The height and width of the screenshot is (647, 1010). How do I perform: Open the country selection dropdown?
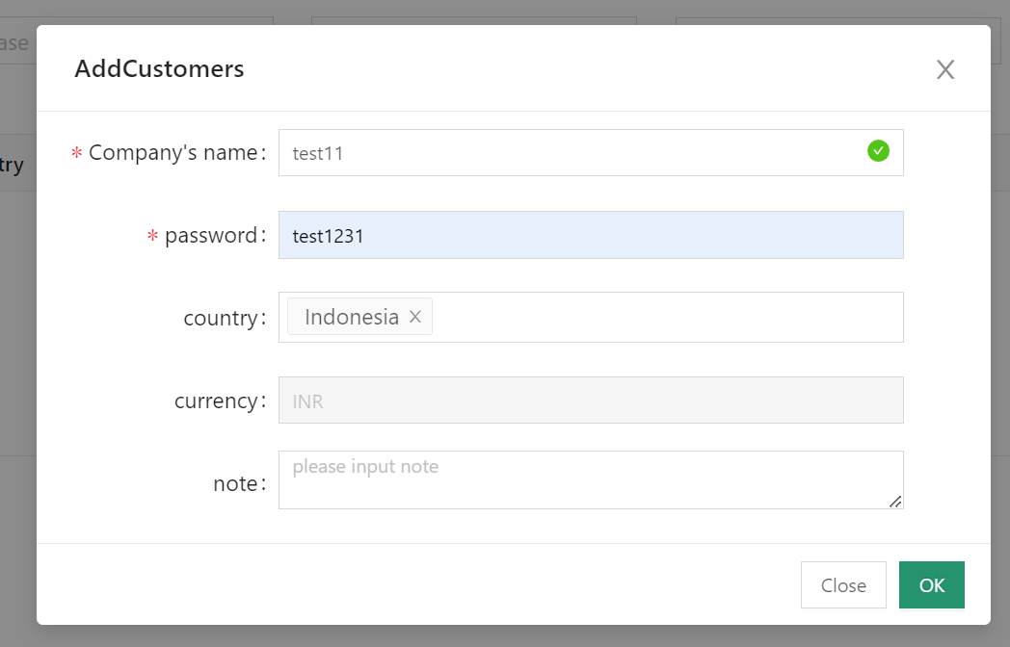tap(665, 318)
